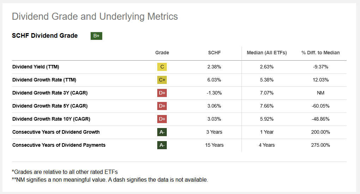
Task: Open the Dividend Growth Rate (TTM) metric
Action: click(x=44, y=80)
